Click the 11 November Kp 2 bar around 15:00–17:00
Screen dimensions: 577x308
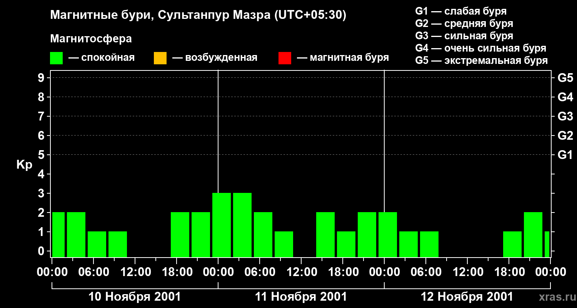click(x=325, y=234)
